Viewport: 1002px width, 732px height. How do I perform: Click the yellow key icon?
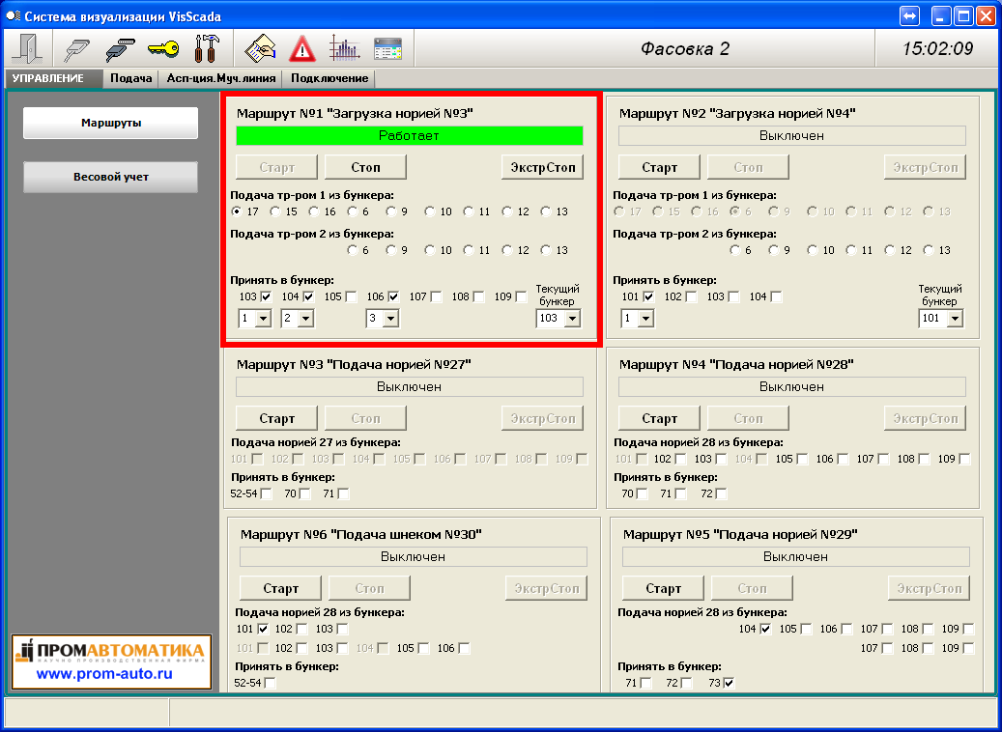[x=163, y=48]
